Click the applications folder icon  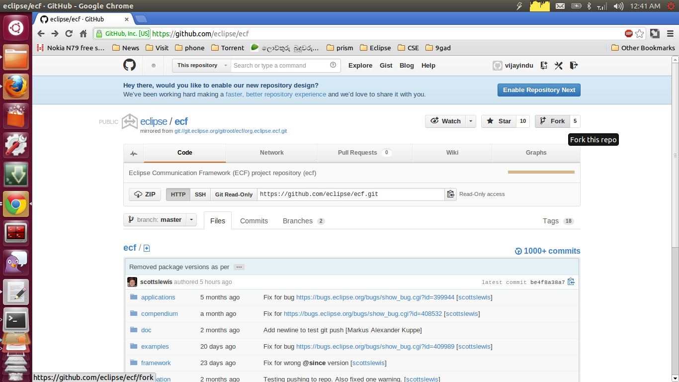click(x=134, y=297)
